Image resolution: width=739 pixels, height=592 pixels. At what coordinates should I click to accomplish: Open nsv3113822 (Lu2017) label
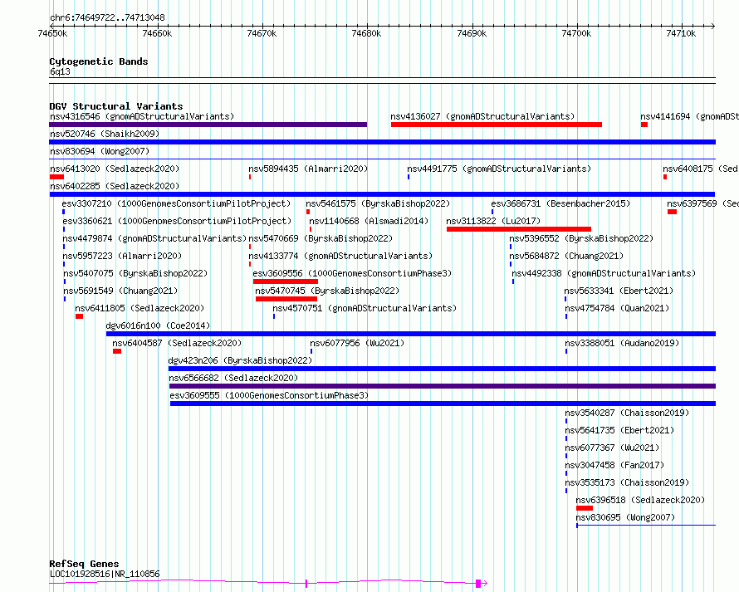493,221
